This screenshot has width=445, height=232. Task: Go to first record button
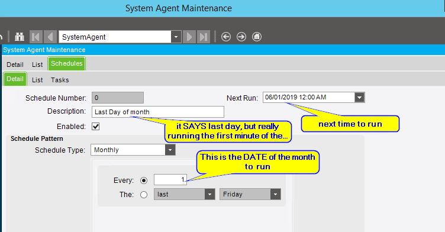[36, 37]
